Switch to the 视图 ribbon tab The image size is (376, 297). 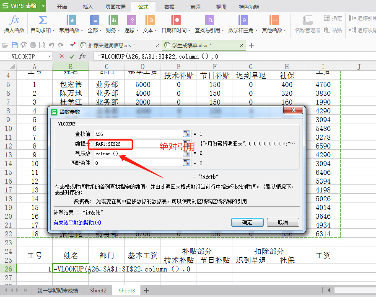(x=221, y=7)
